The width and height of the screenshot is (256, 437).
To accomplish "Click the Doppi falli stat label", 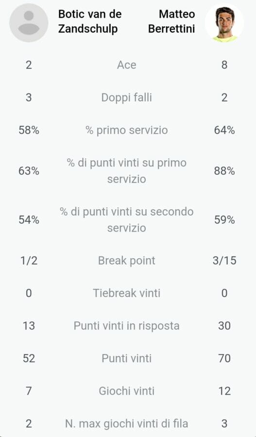I will tap(127, 98).
